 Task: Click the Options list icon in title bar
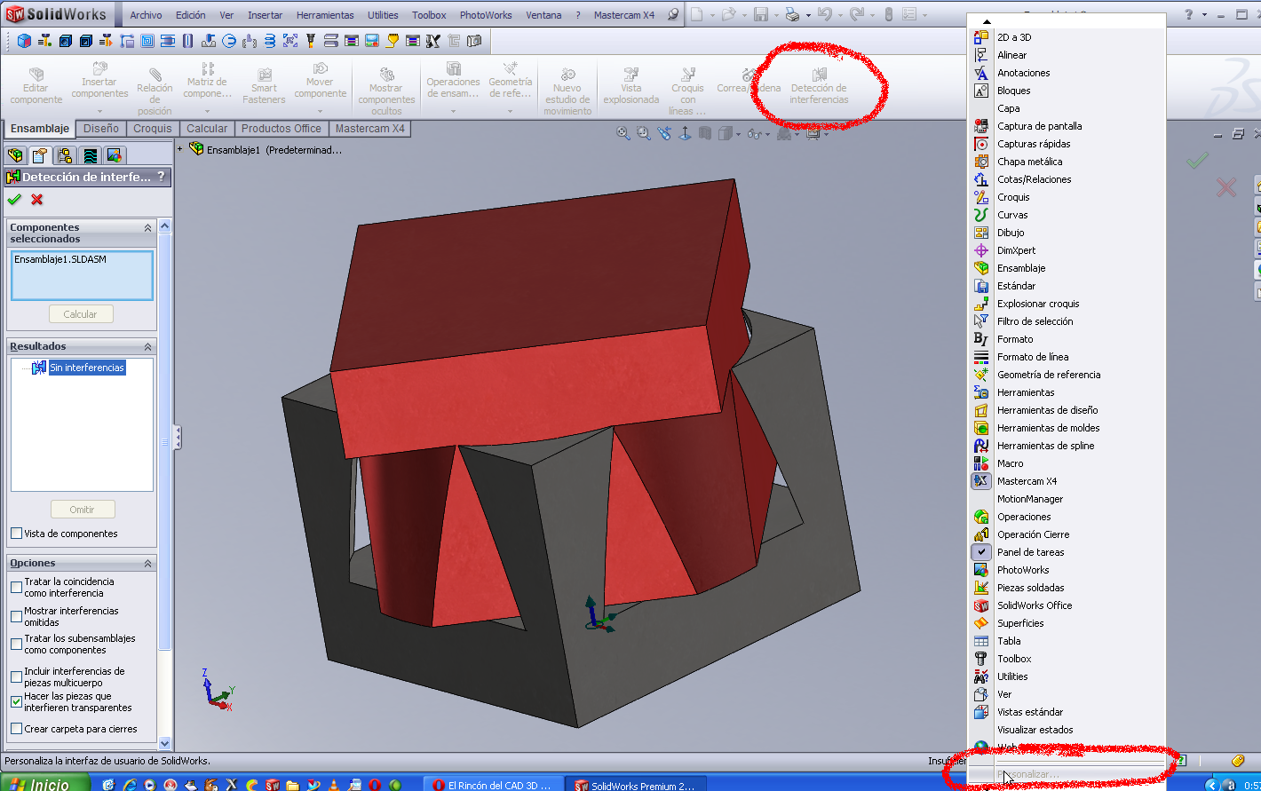click(908, 14)
